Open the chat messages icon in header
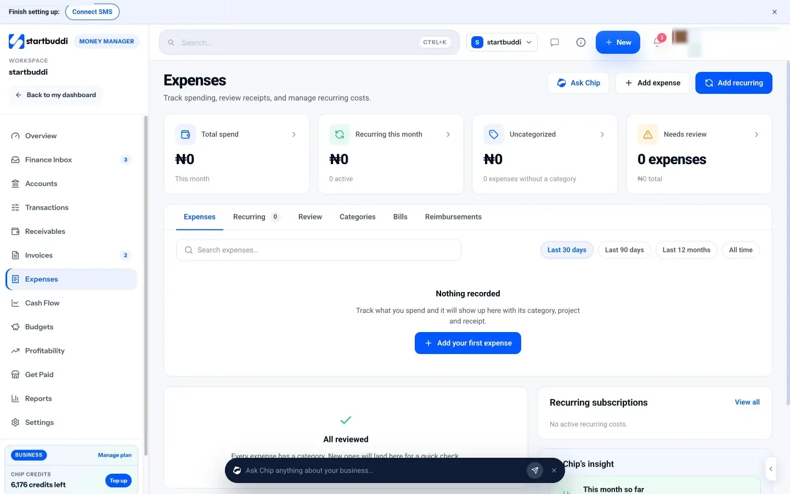 click(555, 42)
